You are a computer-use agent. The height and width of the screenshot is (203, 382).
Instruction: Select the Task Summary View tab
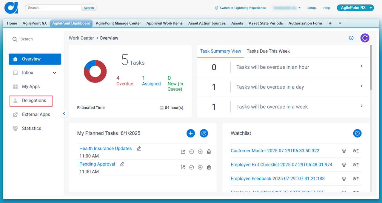click(221, 51)
